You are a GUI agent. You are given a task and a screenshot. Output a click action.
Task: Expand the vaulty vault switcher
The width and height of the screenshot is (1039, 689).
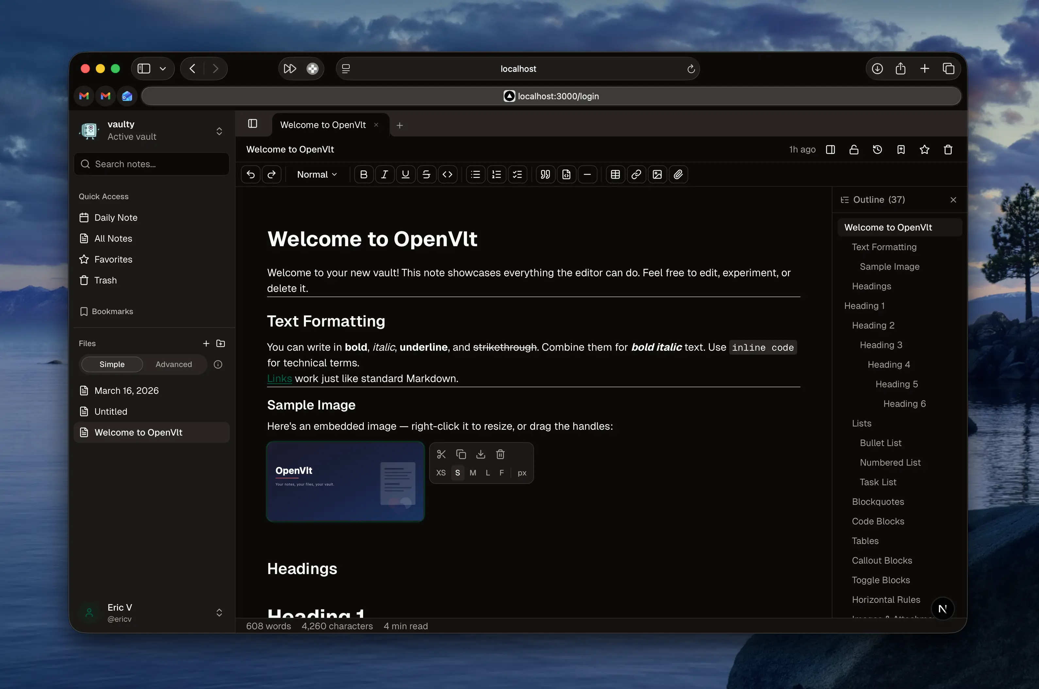[219, 131]
